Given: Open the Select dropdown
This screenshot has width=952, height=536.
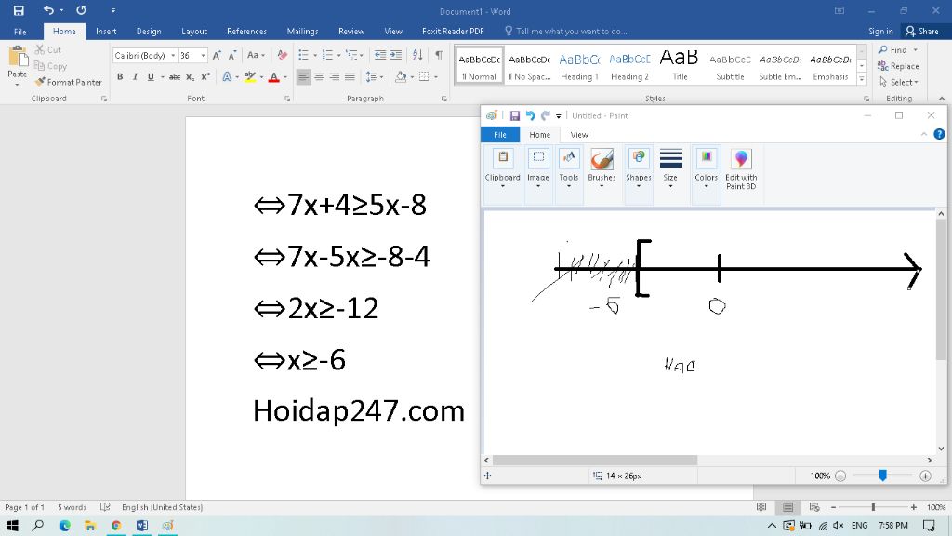Looking at the screenshot, I should click(x=899, y=82).
